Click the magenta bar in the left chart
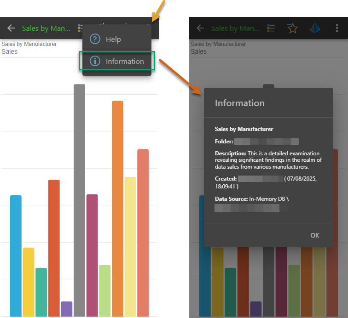This screenshot has width=348, height=318. click(x=92, y=255)
